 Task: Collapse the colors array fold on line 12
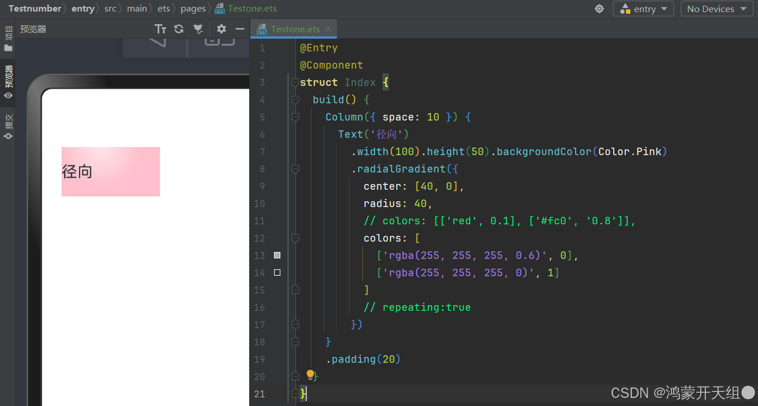295,238
